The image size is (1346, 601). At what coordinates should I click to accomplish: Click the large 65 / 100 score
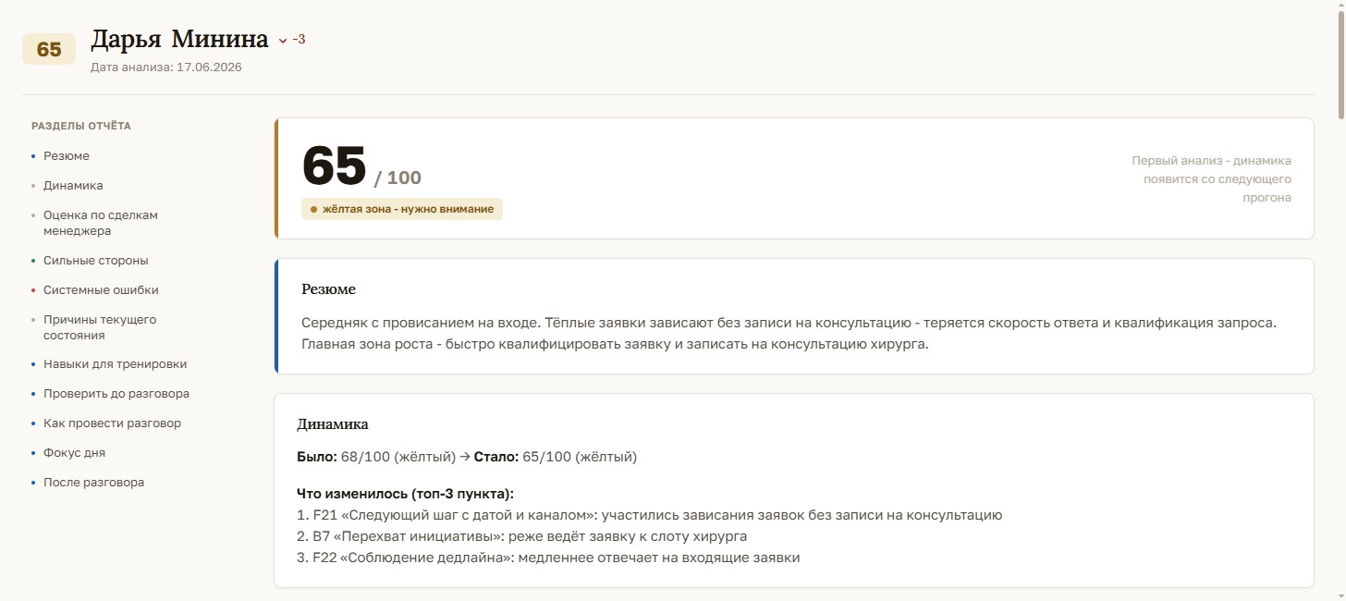pyautogui.click(x=361, y=167)
